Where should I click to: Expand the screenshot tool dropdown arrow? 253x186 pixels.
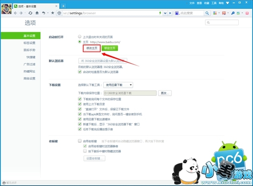tap(242, 13)
